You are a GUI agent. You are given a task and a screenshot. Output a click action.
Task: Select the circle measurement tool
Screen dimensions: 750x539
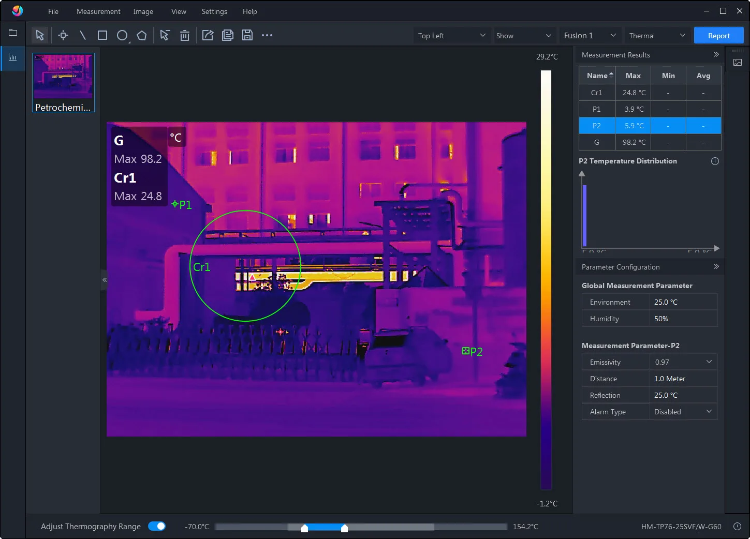[x=122, y=35]
